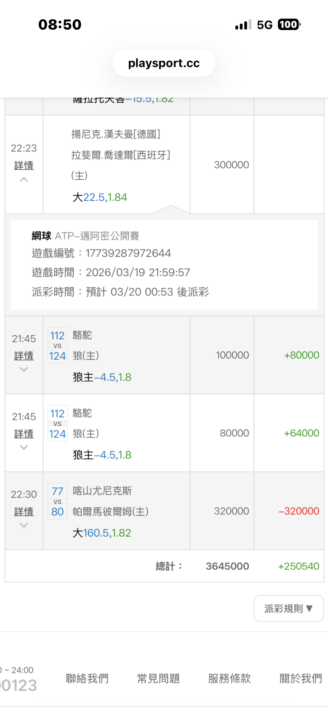Open 關於我們 footer link
The width and height of the screenshot is (328, 711).
click(x=300, y=678)
